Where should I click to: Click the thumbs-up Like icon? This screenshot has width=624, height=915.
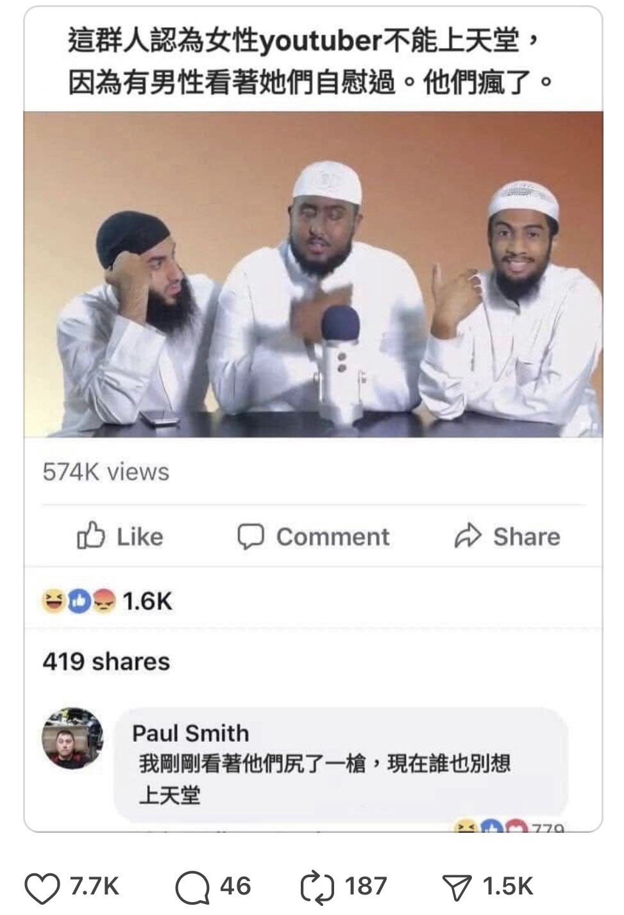(x=90, y=536)
